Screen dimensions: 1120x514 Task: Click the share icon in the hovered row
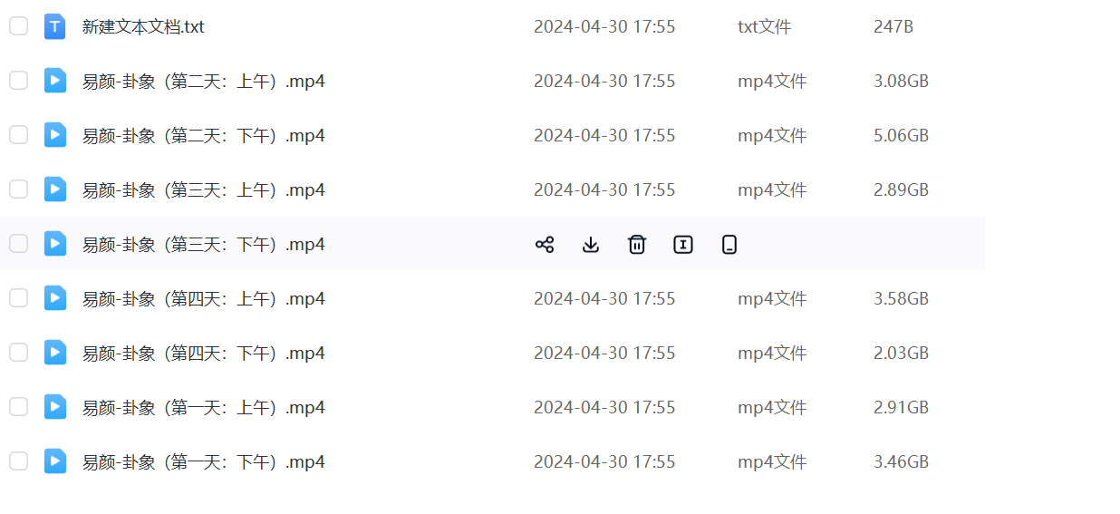(545, 245)
